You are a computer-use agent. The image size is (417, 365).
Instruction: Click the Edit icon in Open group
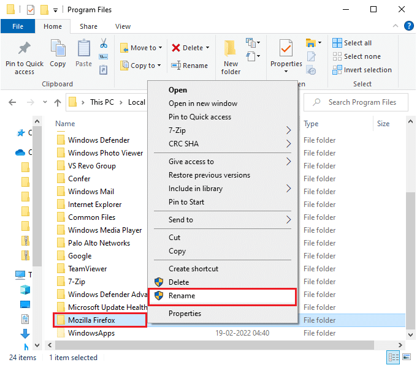[x=311, y=56]
